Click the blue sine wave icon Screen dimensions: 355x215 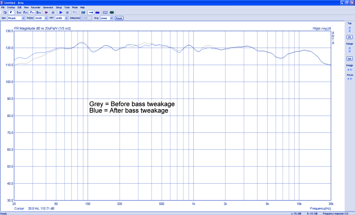105,12
